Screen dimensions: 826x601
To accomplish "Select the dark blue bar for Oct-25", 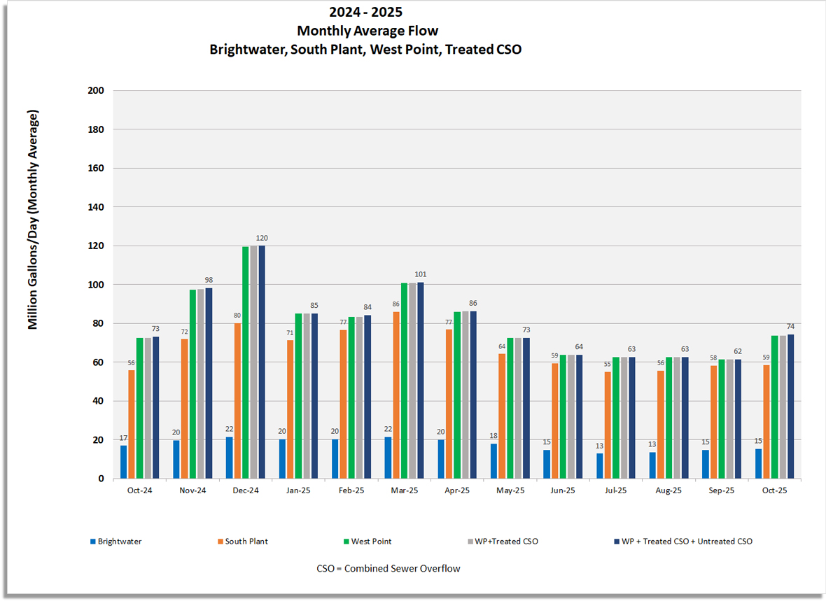I will click(x=790, y=406).
